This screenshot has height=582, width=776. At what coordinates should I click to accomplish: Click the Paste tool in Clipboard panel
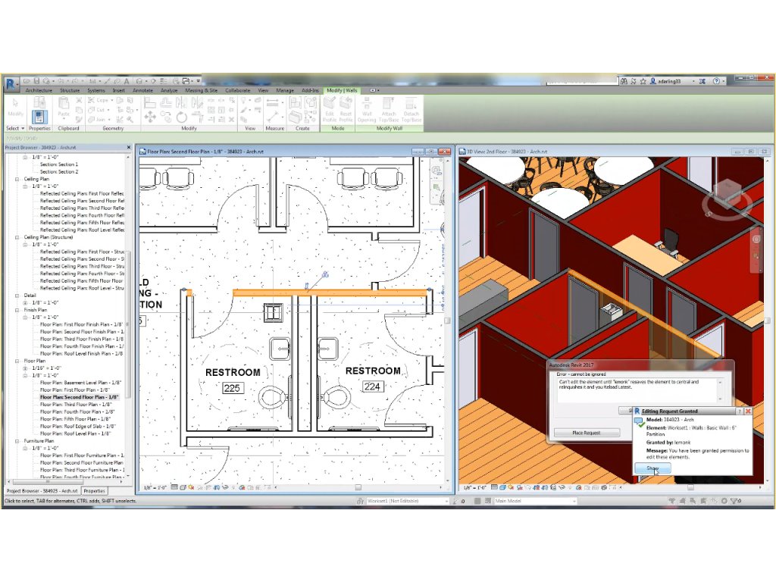[64, 107]
